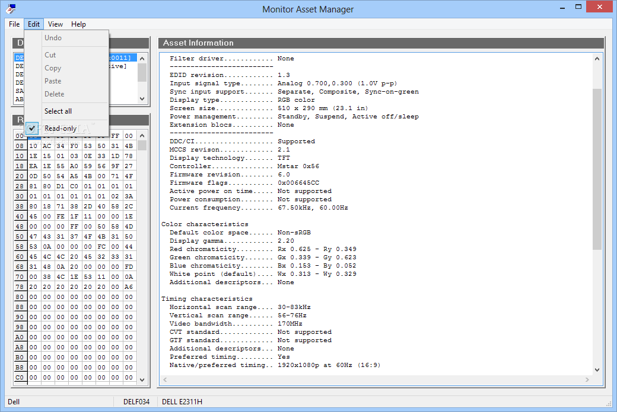Click hex cell AC in row 08
The width and height of the screenshot is (617, 412).
pyautogui.click(x=47, y=146)
